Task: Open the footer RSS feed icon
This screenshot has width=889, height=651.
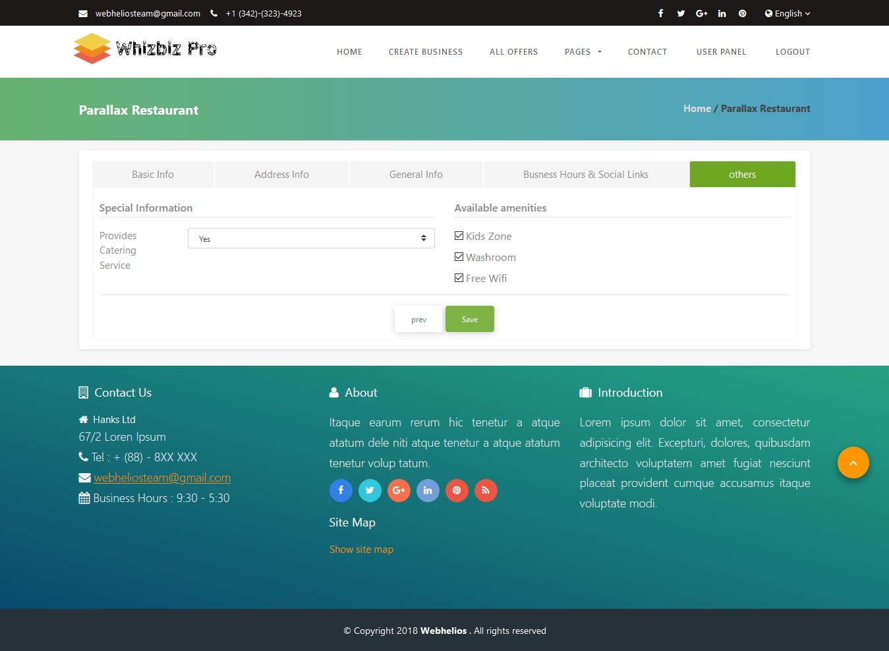Action: 486,490
